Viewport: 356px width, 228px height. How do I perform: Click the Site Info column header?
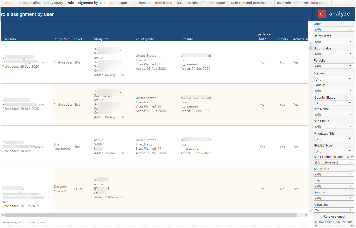[x=187, y=39]
